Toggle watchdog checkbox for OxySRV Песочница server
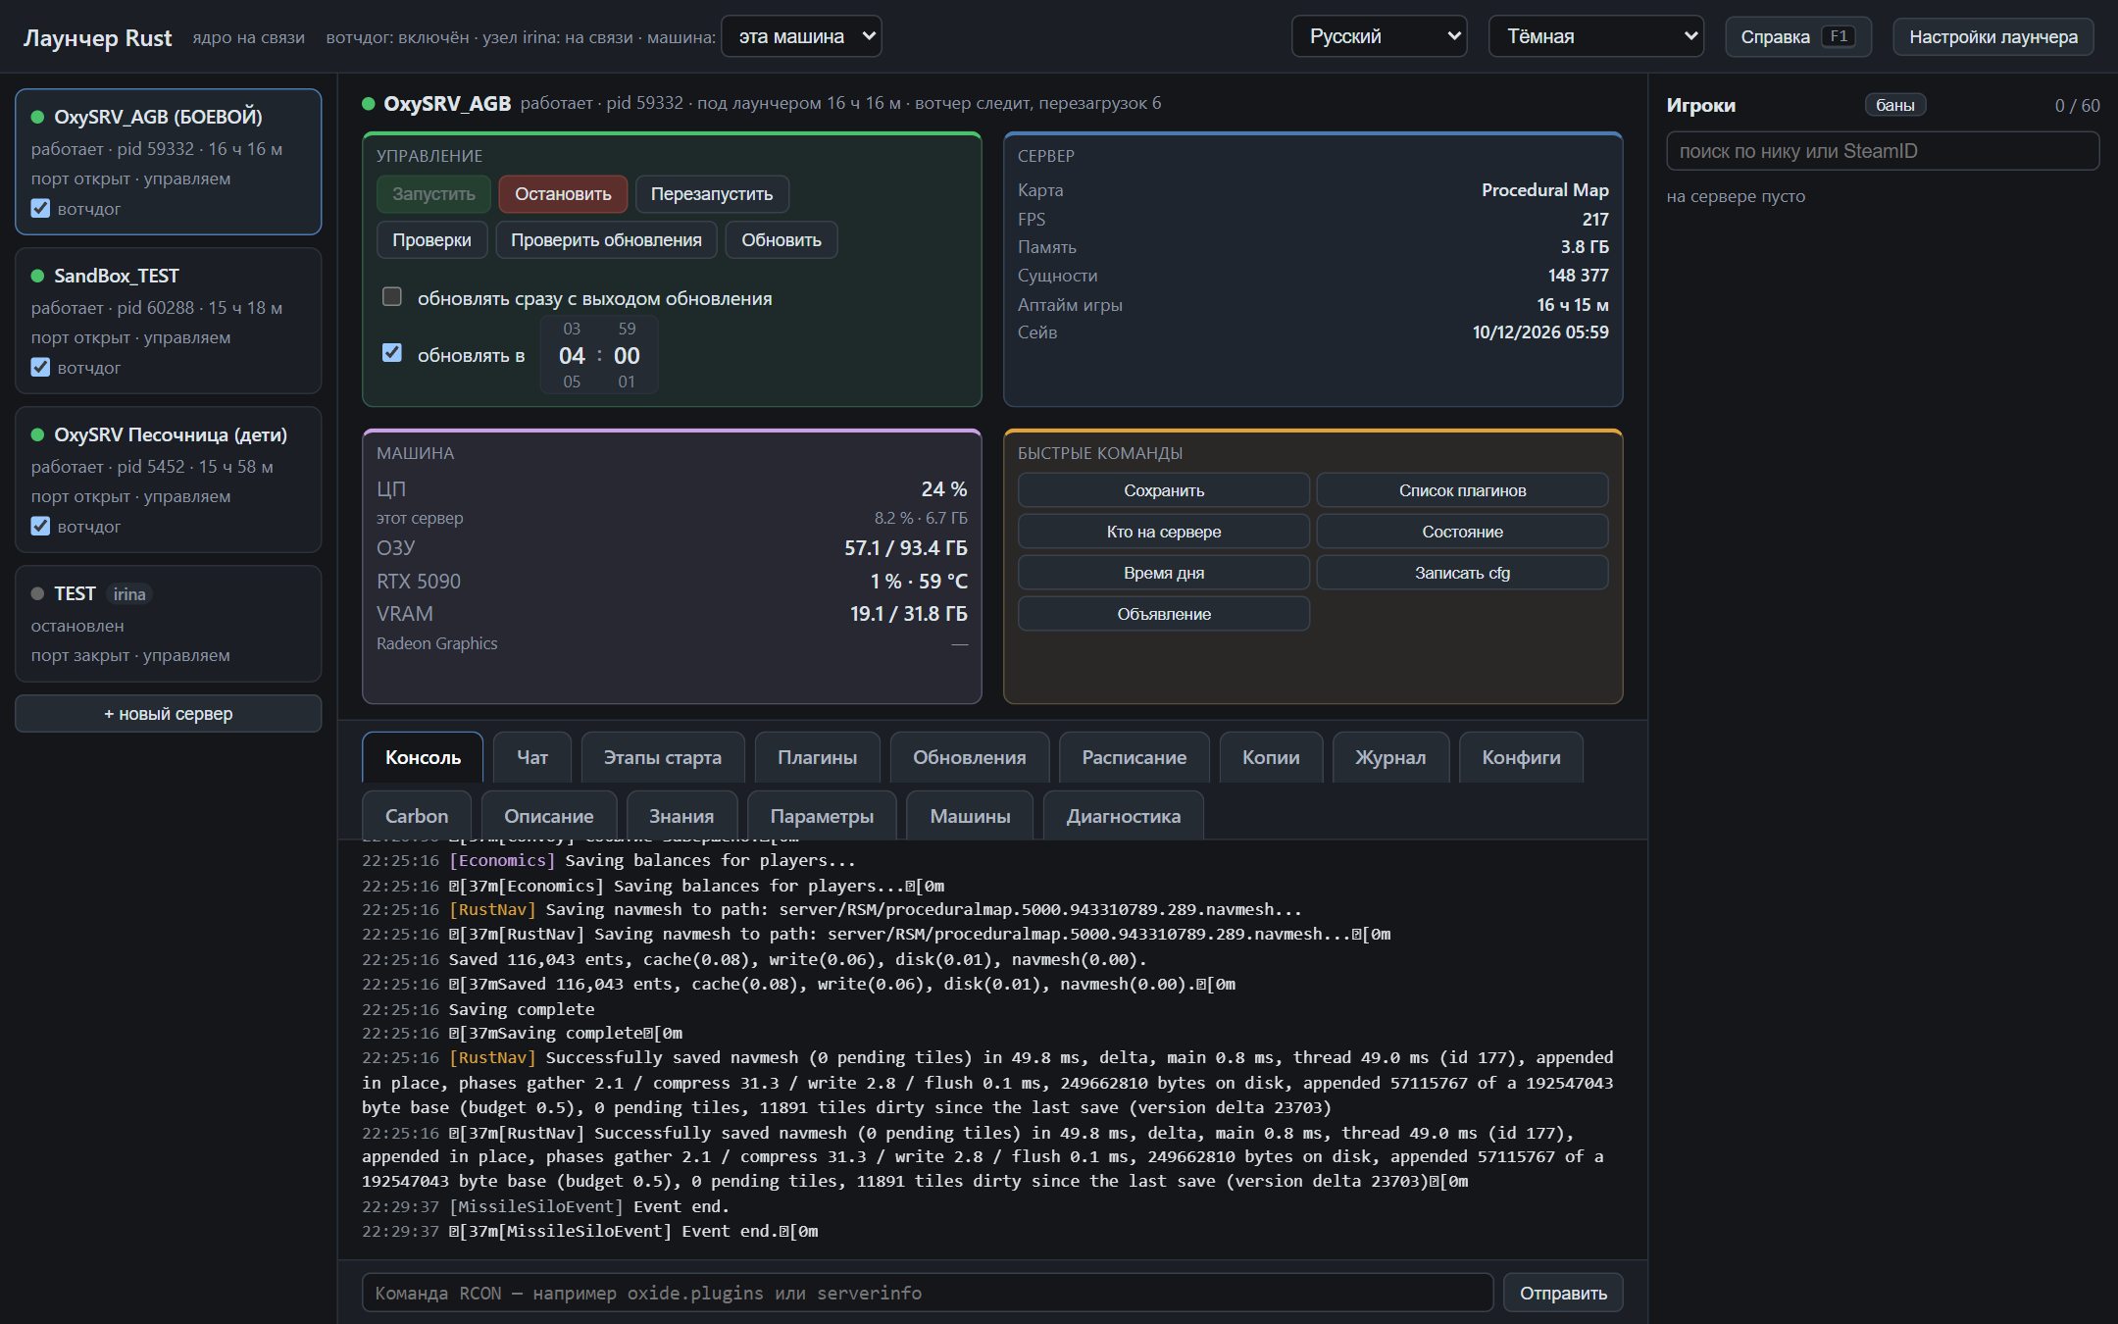Image resolution: width=2118 pixels, height=1324 pixels. 40,526
